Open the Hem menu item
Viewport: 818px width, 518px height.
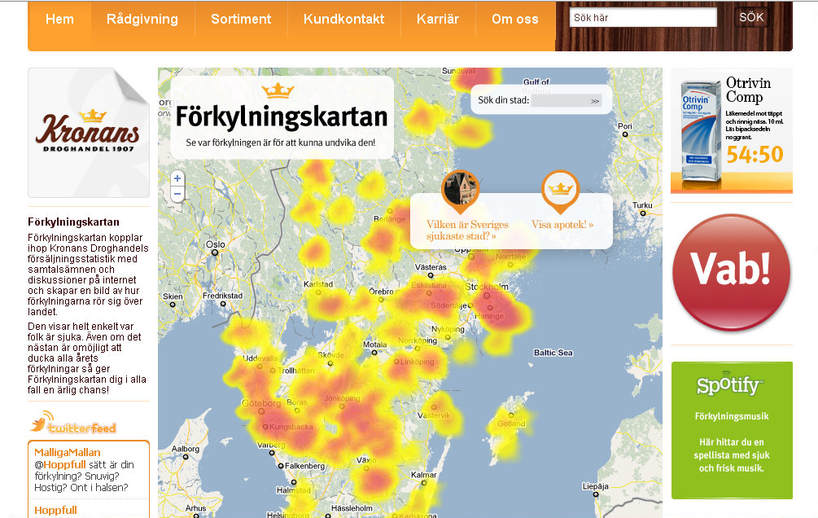coord(59,20)
